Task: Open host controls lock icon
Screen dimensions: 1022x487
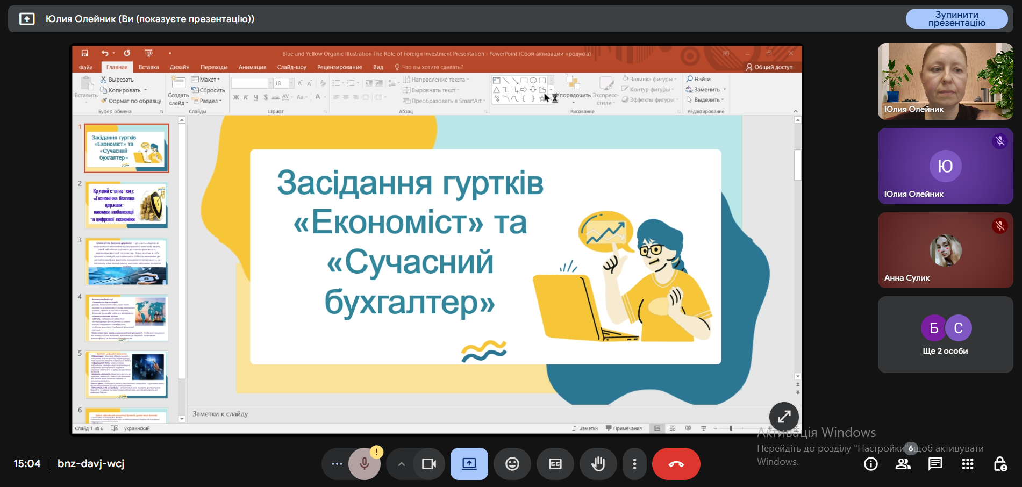Action: pos(1000,464)
